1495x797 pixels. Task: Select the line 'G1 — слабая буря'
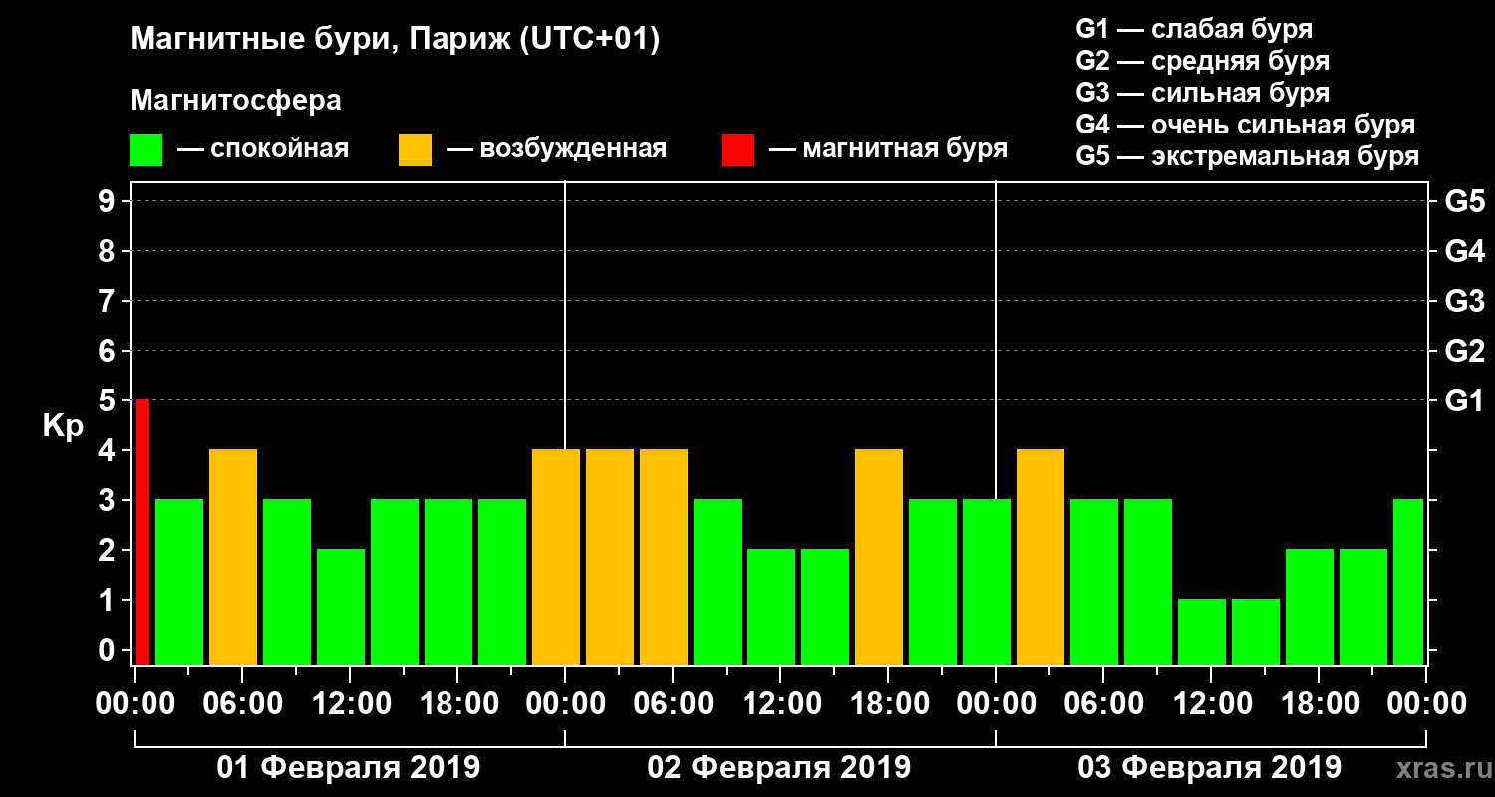pyautogui.click(x=1194, y=28)
